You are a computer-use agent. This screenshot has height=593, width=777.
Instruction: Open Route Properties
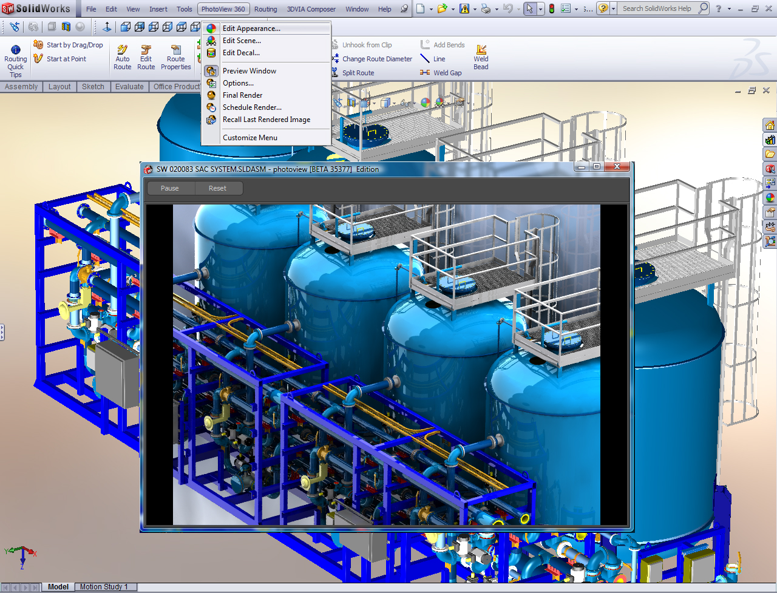coord(175,58)
